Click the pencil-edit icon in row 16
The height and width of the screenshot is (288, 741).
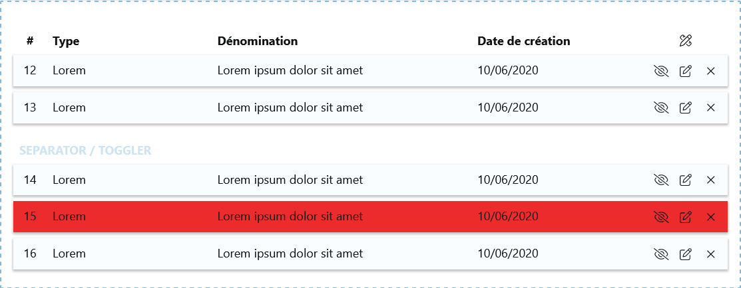click(x=685, y=254)
